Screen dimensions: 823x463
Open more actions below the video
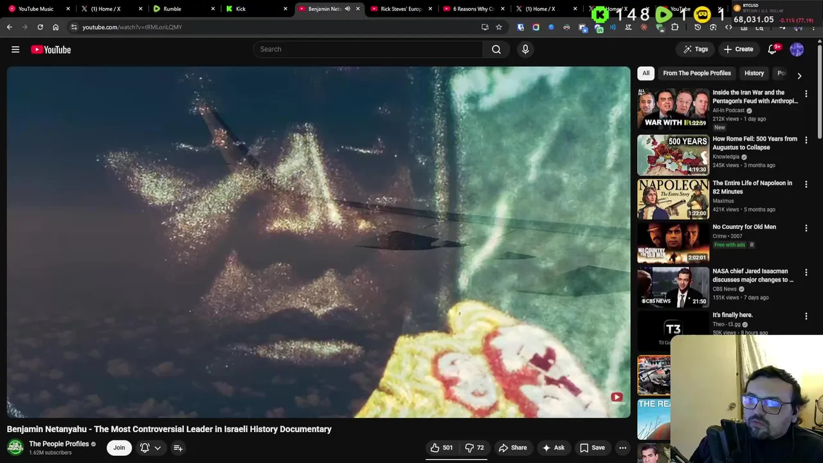tap(622, 448)
